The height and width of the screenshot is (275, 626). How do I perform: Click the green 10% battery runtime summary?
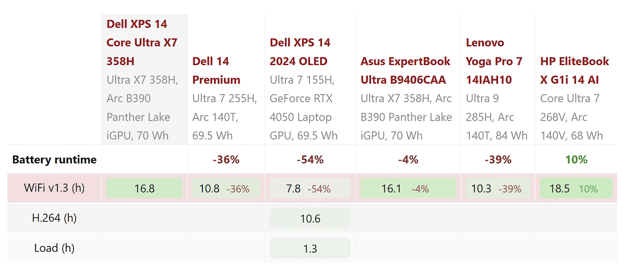click(576, 160)
